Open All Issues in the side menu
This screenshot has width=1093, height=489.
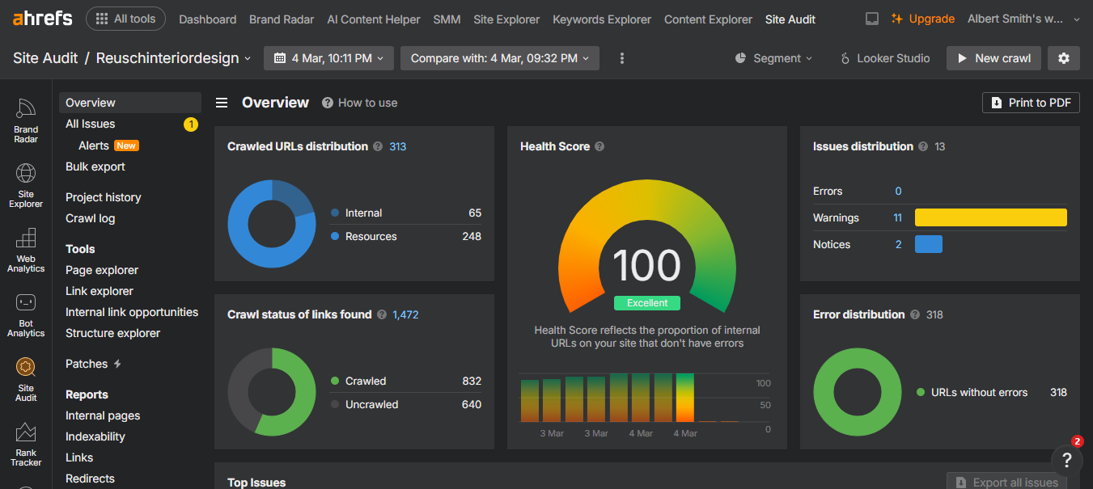pyautogui.click(x=90, y=124)
